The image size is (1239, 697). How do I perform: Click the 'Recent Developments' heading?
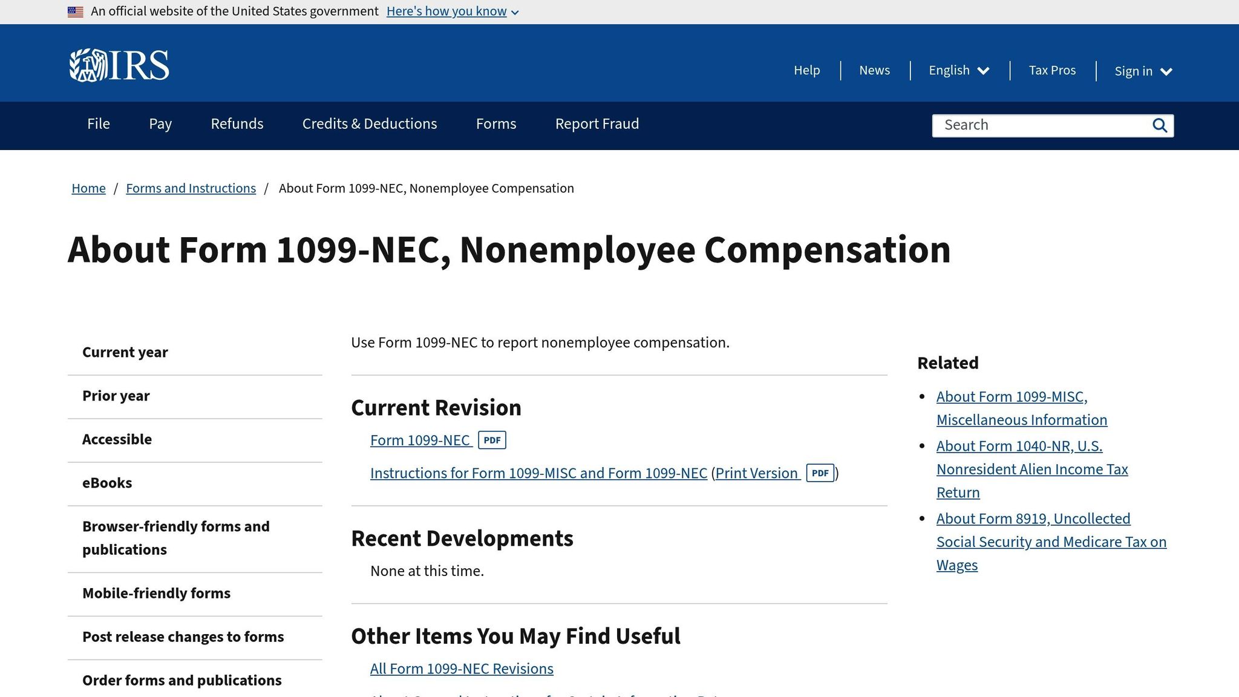[462, 538]
